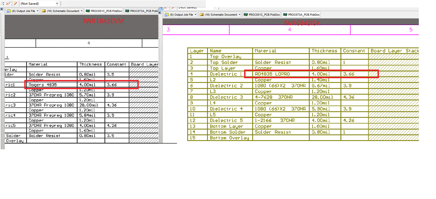Viewport: 436px width, 199px height.
Task: Click the '4.36' constant in right table
Action: click(355, 97)
